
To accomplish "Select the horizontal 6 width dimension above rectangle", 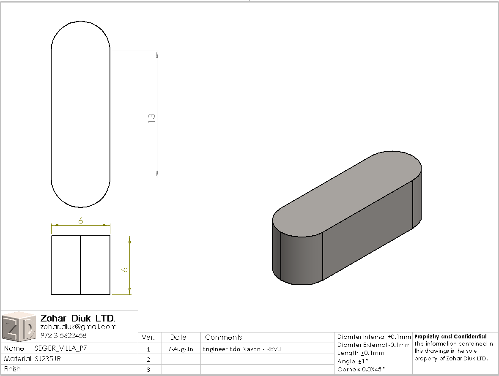I will [x=80, y=221].
